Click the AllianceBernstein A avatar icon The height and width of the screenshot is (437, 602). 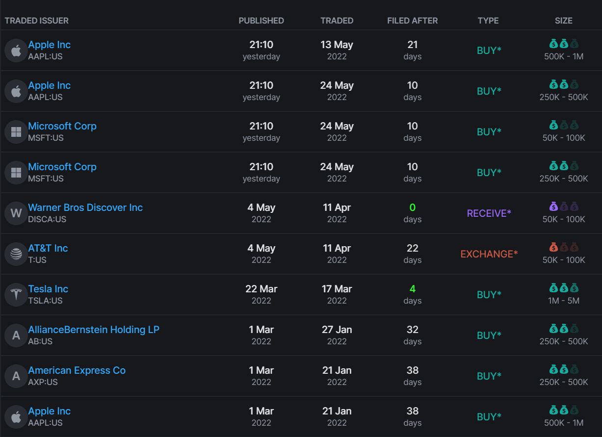pyautogui.click(x=16, y=335)
